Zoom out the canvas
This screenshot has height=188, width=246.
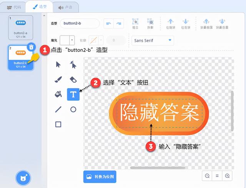(x=207, y=176)
